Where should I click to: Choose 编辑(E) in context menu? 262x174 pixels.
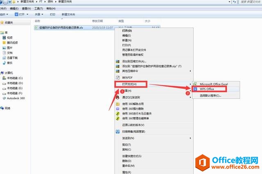126,36
